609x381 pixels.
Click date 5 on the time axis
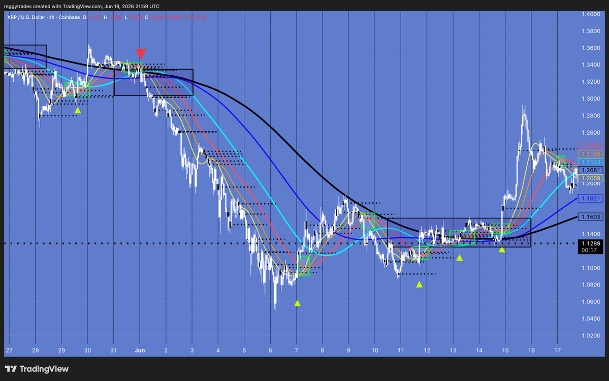pyautogui.click(x=244, y=351)
